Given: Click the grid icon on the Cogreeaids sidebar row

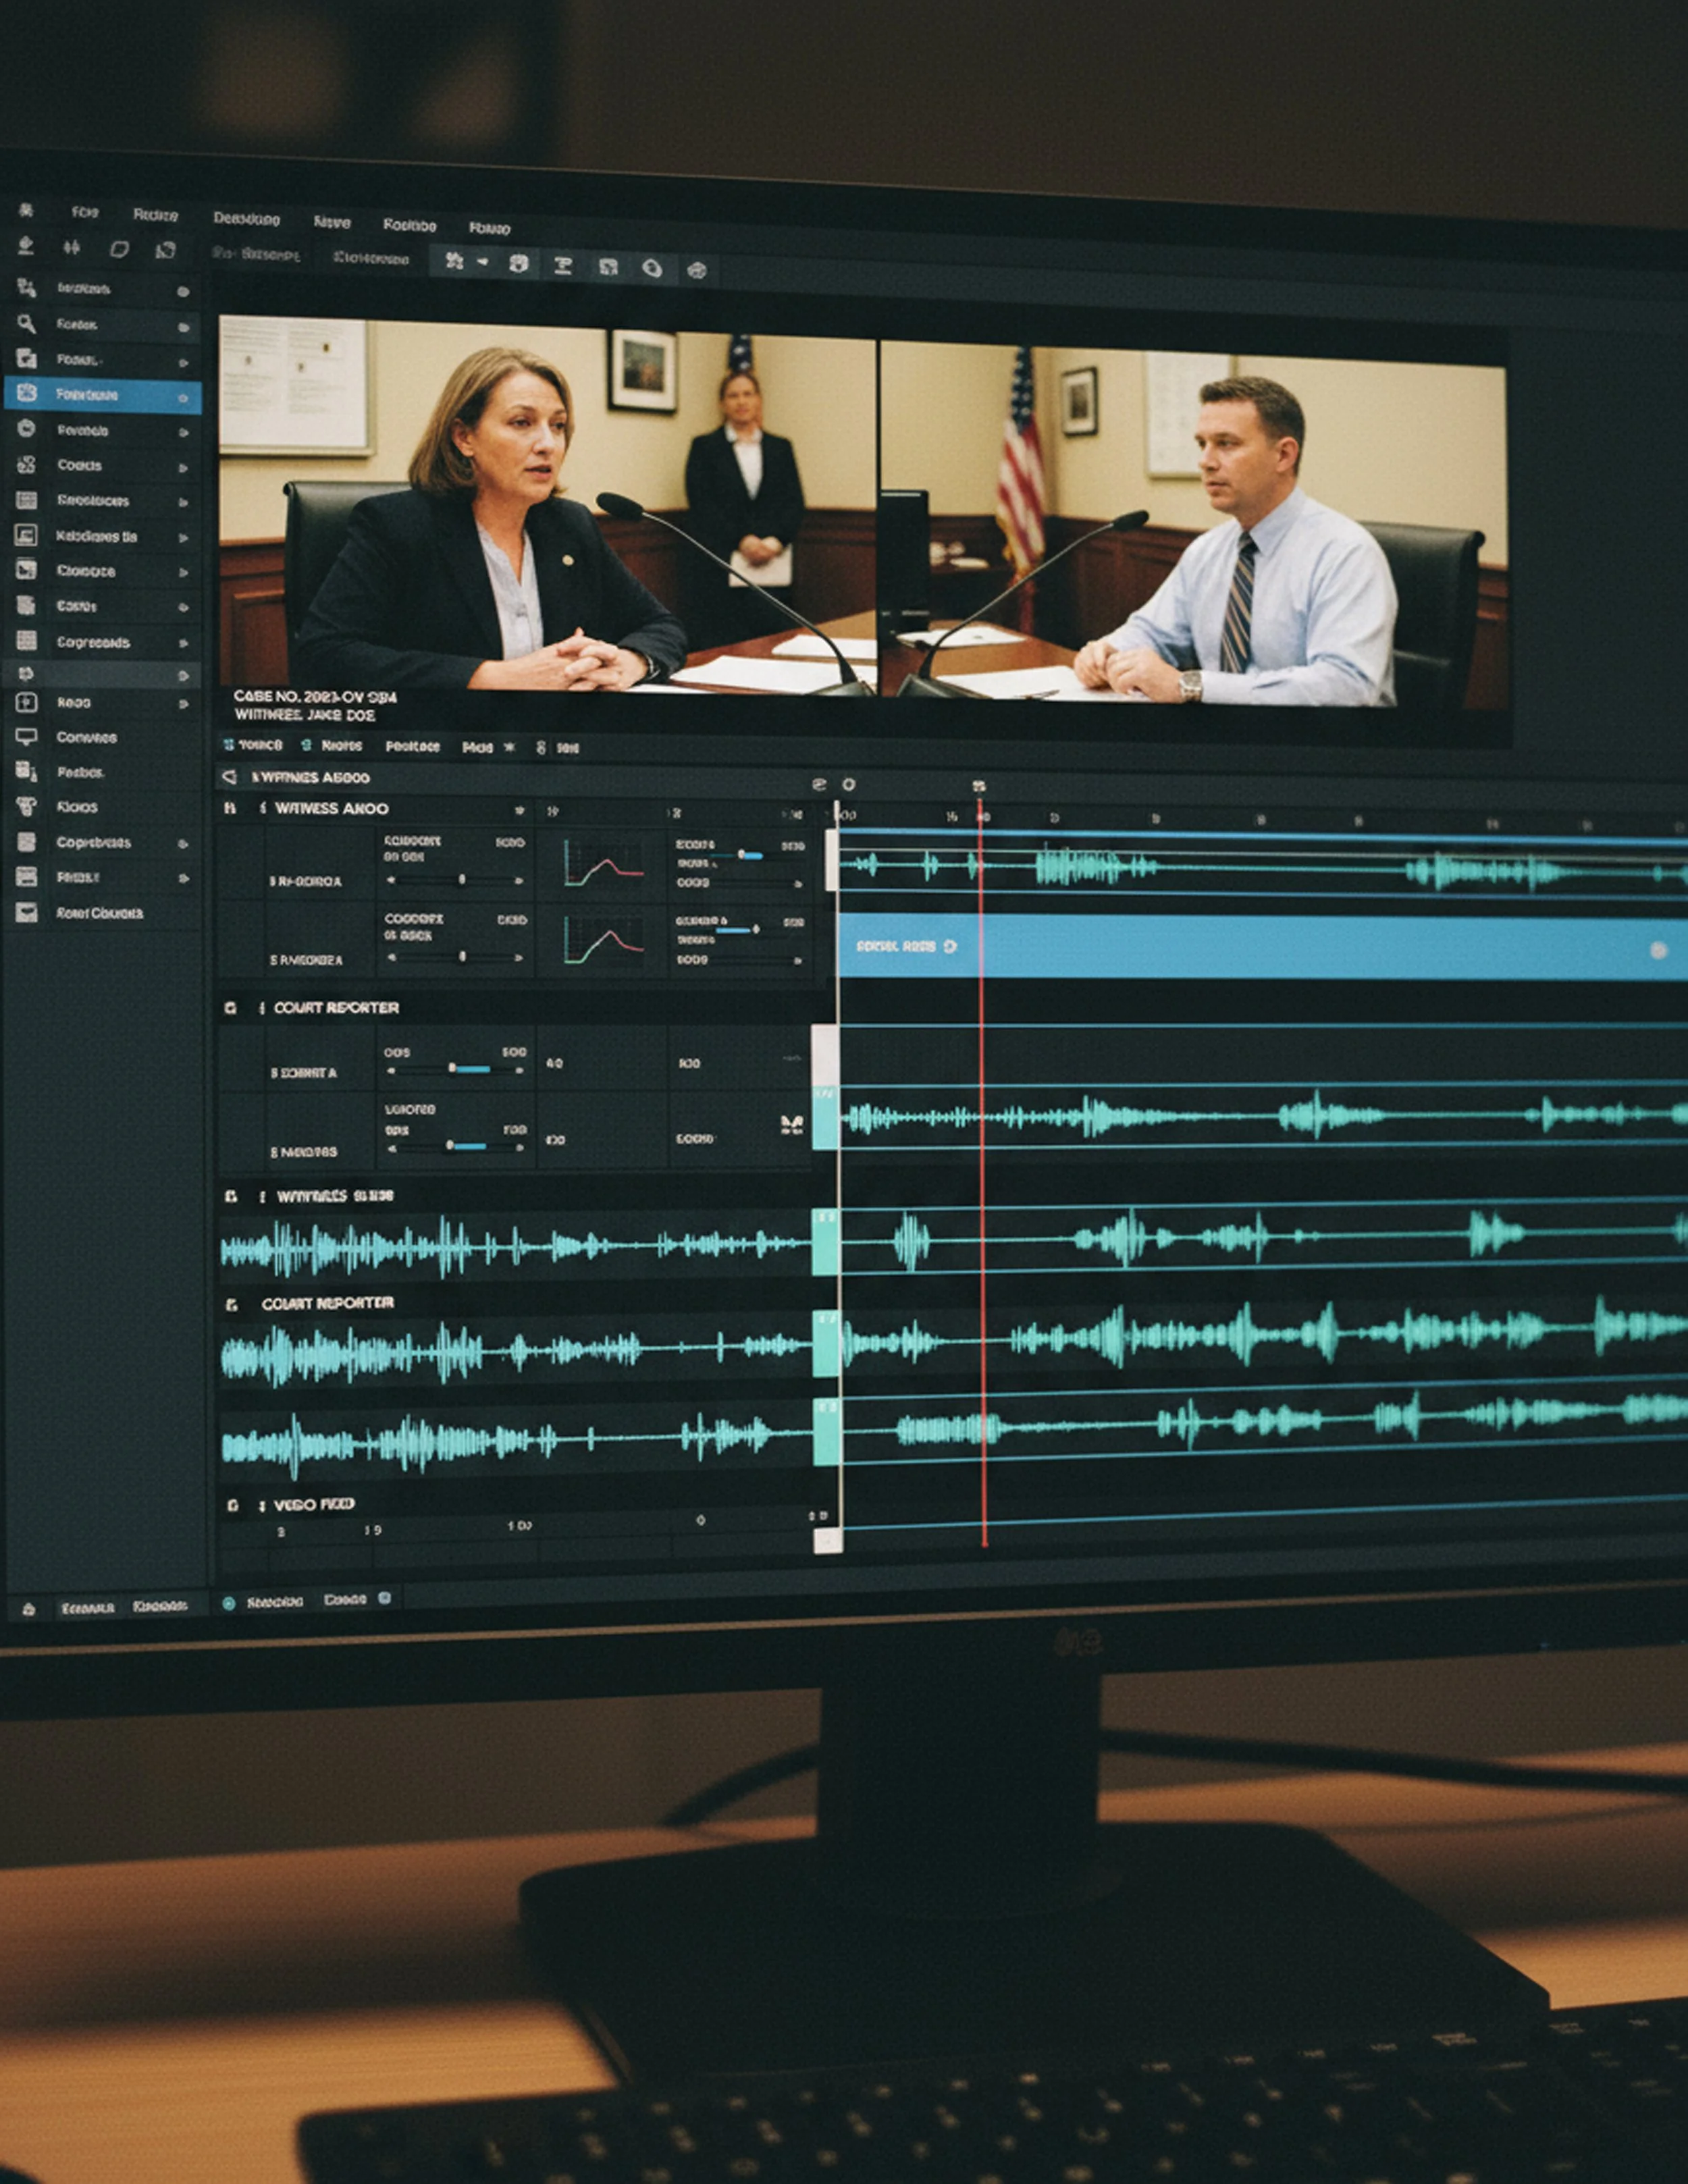Looking at the screenshot, I should 26,641.
